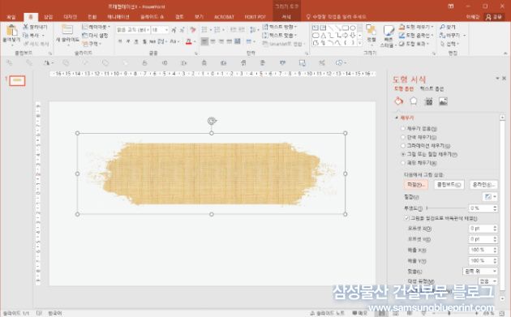Screen dimensions: 511x317
Task: Open the Picture tab icon in Format Shape
Action: click(x=443, y=101)
